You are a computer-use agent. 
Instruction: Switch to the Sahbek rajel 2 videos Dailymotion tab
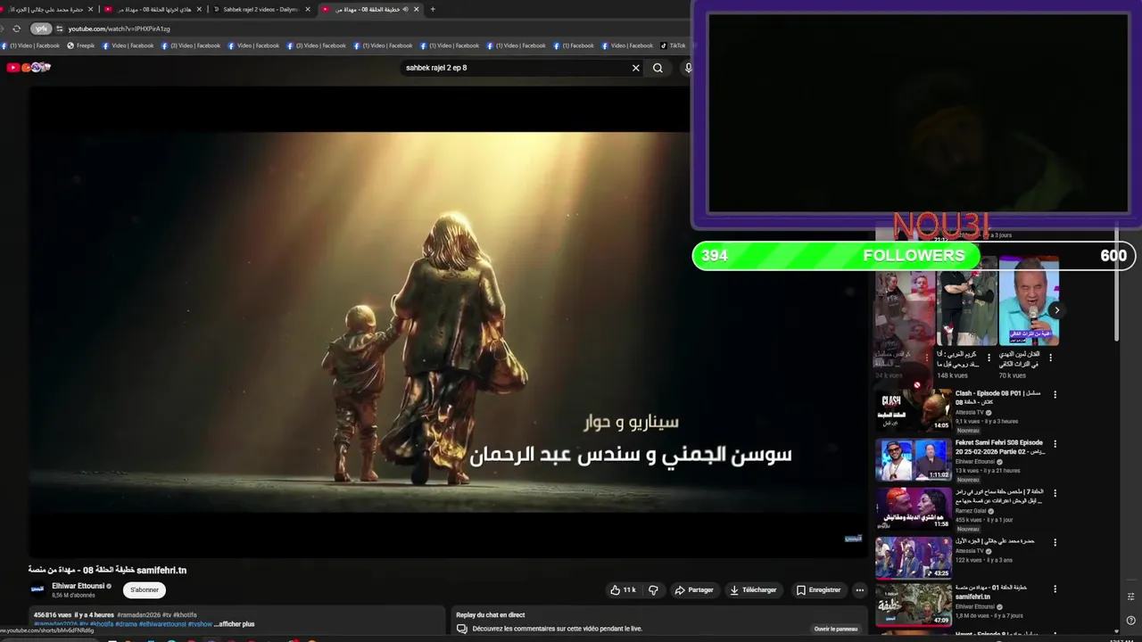261,9
